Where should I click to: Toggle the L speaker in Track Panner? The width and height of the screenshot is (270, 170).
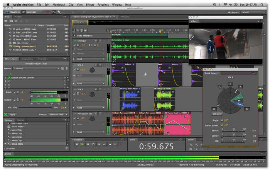point(220,87)
